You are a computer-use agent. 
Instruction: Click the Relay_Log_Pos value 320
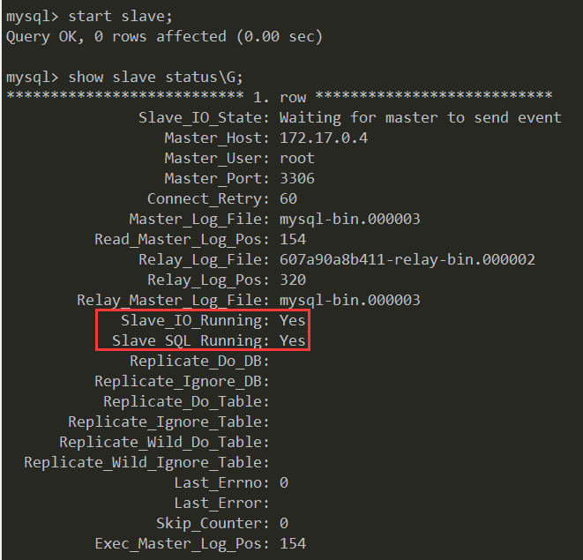pos(293,280)
